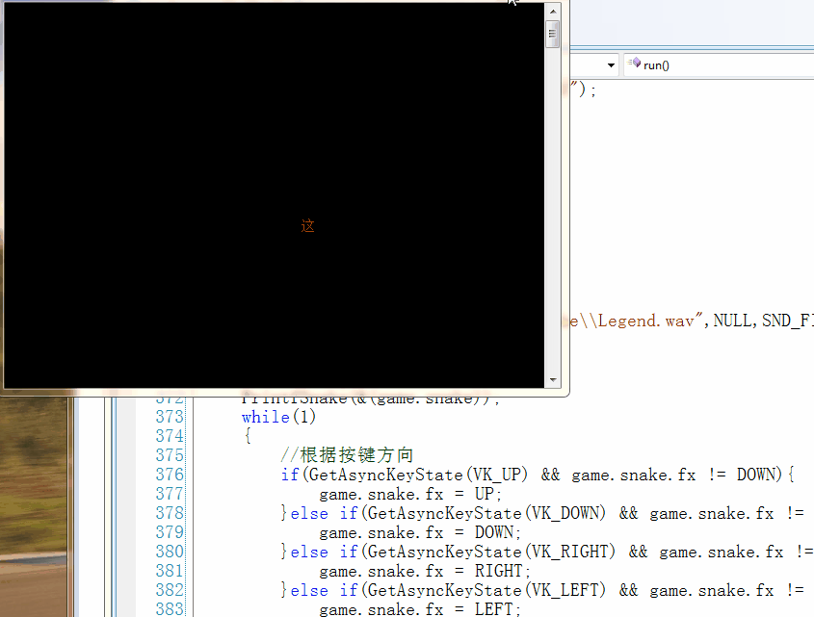Click line number 382 in the gutter

coord(170,589)
